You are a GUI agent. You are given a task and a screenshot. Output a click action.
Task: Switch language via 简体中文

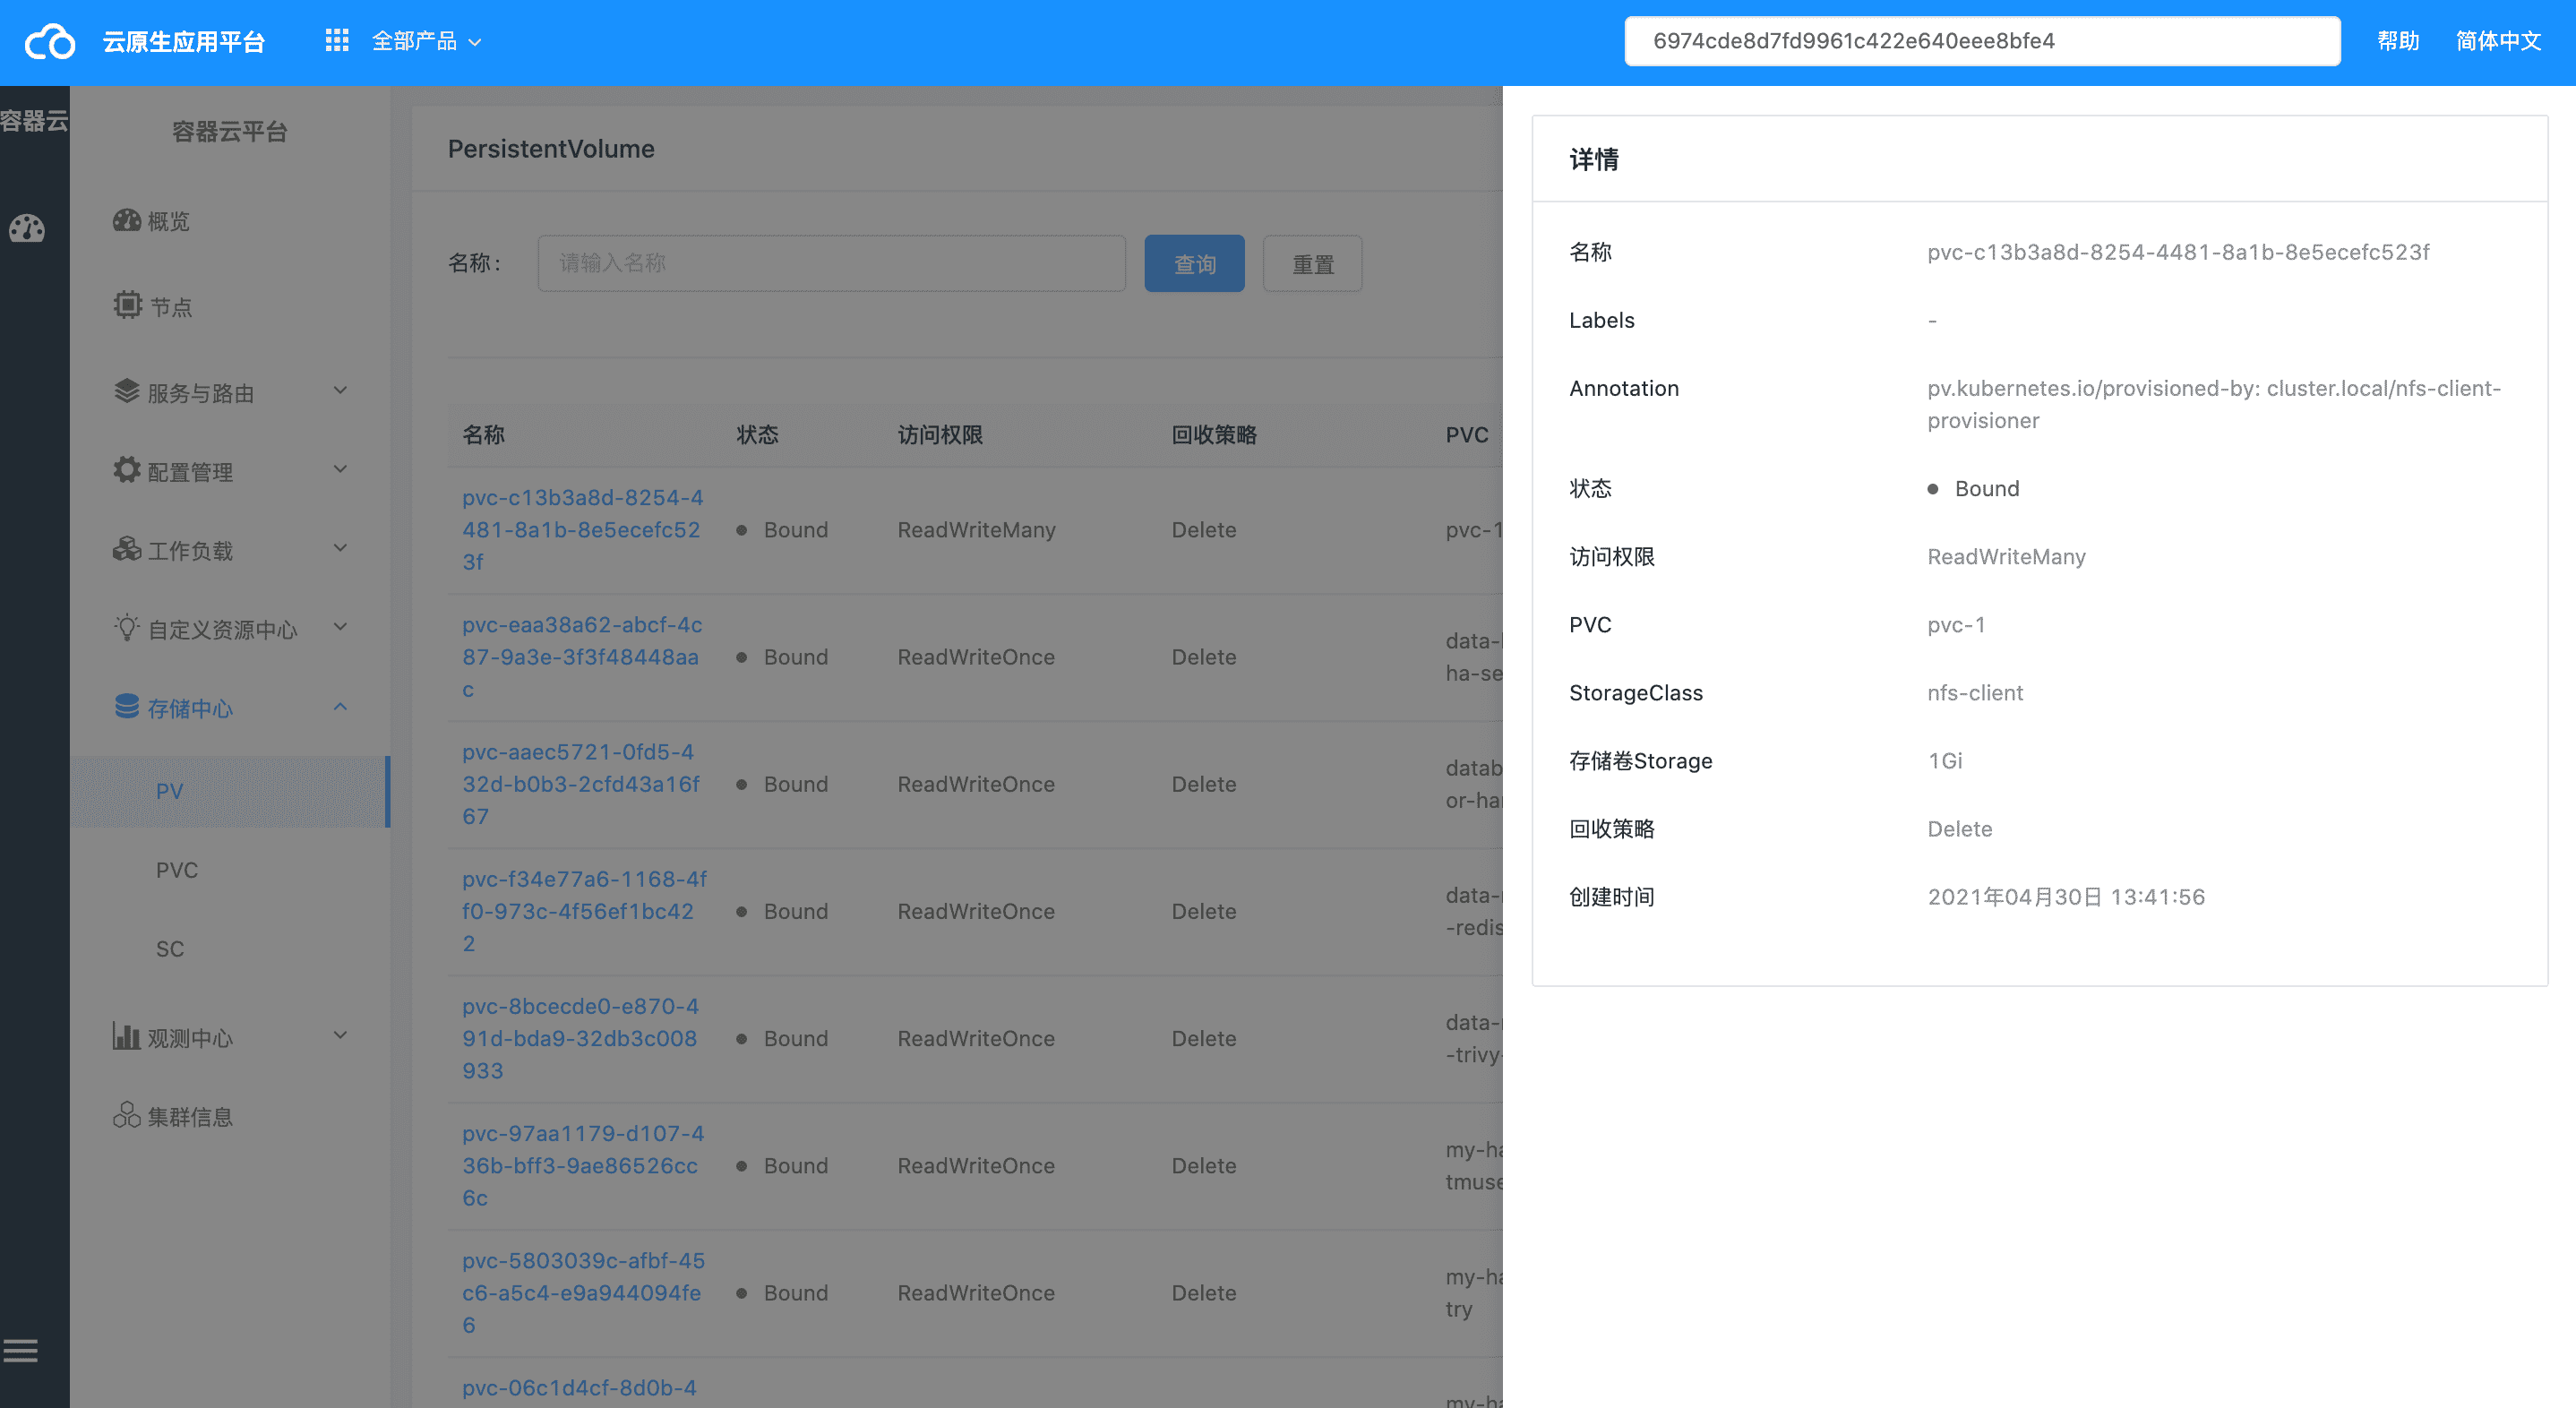2498,41
